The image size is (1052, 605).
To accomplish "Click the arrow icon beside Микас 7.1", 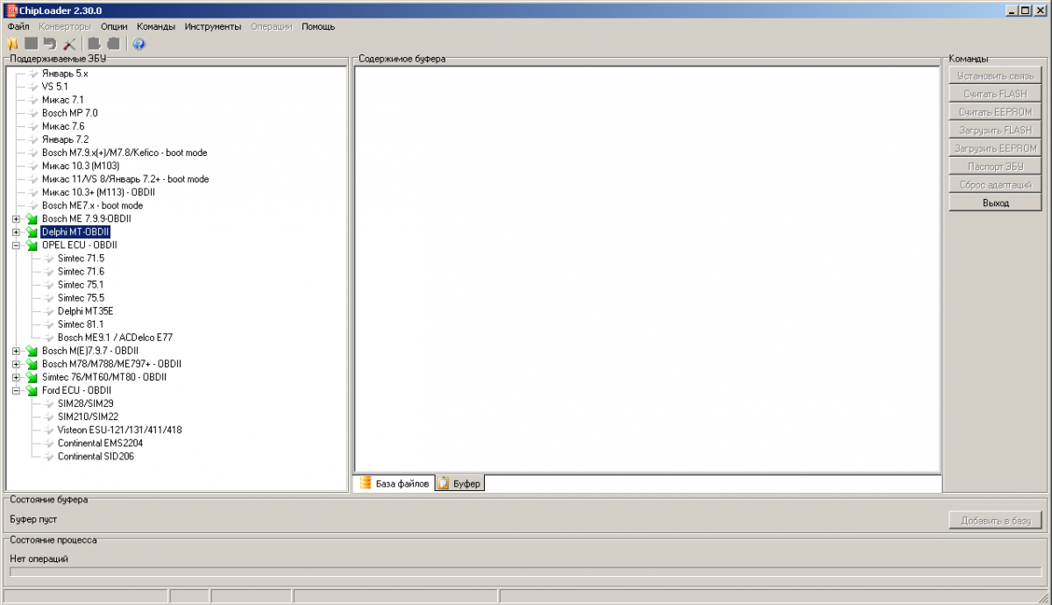I will coord(33,100).
